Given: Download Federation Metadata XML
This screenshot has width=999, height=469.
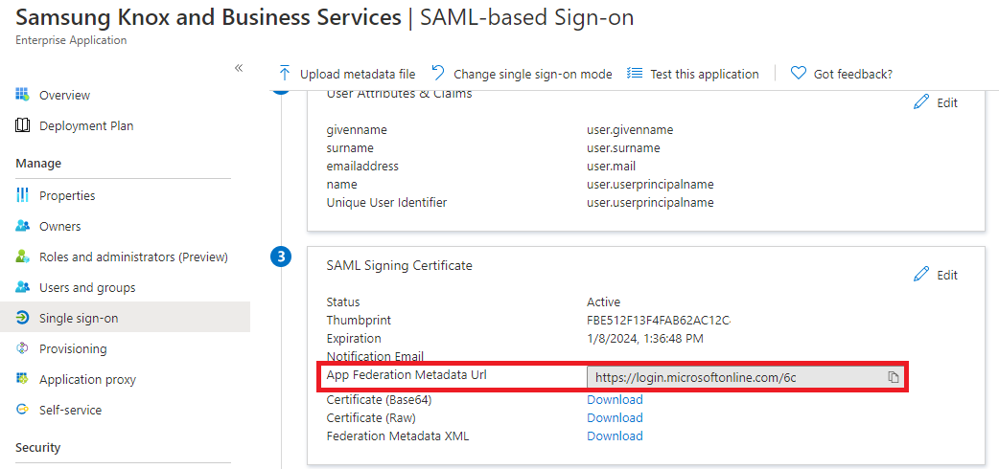Looking at the screenshot, I should pyautogui.click(x=615, y=435).
